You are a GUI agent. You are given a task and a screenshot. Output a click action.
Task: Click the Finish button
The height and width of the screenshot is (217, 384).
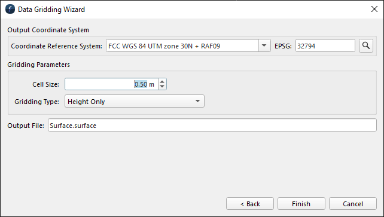301,203
